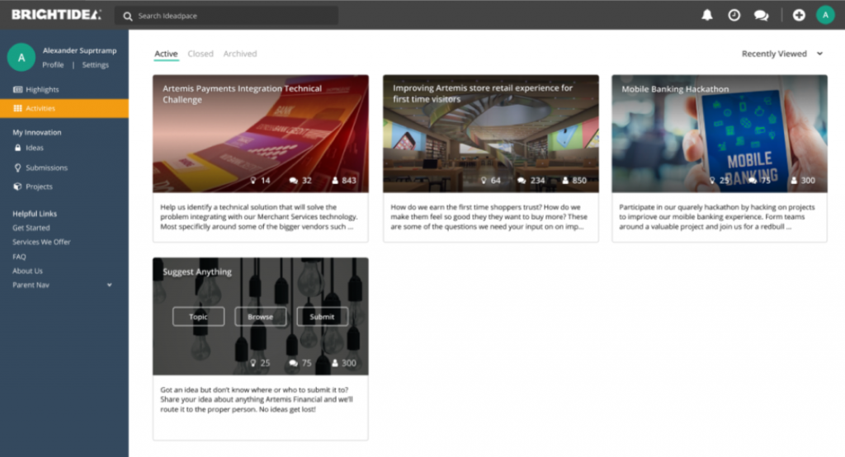Expand the Parent Nav chevron
845x457 pixels.
pos(110,285)
